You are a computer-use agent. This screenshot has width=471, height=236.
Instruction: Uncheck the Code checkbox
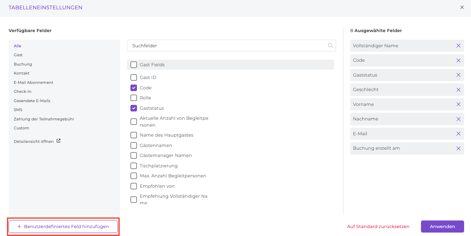[x=134, y=88]
